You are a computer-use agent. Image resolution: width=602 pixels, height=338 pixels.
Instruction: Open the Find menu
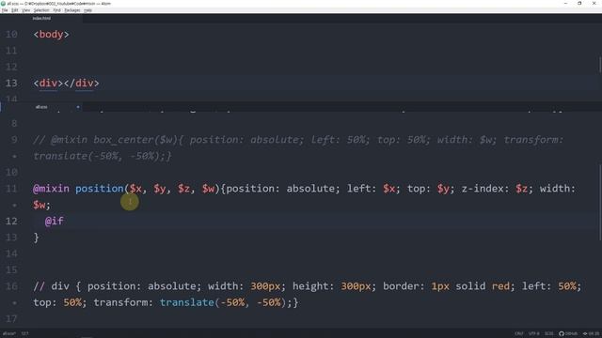coord(56,10)
